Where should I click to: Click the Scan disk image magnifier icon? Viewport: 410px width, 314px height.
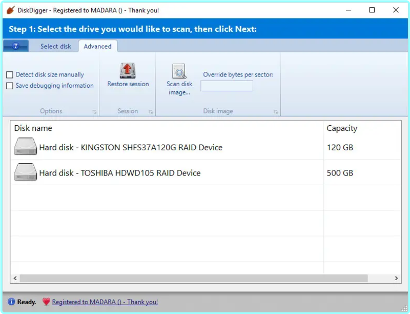(x=179, y=71)
